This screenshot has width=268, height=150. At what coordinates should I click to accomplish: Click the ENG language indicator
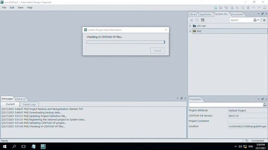point(251,146)
